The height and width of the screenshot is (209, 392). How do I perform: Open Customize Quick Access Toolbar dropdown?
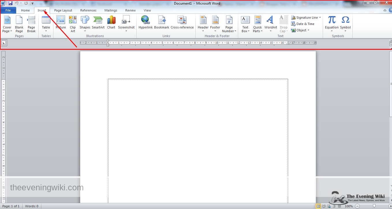point(32,3)
